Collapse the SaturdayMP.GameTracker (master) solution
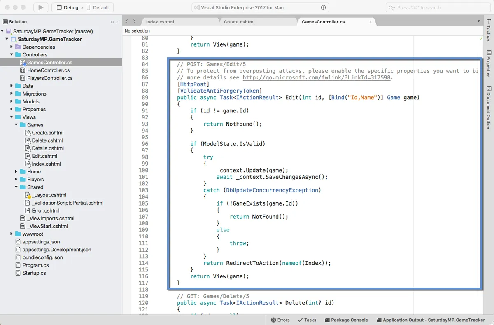Screen dimensions: 494x325 pyautogui.click(x=2, y=31)
